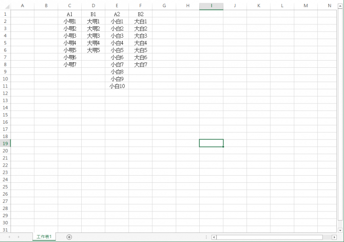Select cell with 小白7
Viewport: 344px width, 242px height.
117,64
